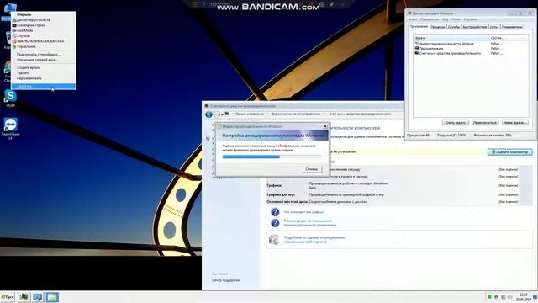Choose 'Диспетчер устройств' in the context menu
This screenshot has height=303, width=538.
tap(33, 20)
